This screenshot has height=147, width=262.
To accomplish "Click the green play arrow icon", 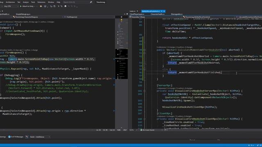I will click(x=21, y=6).
